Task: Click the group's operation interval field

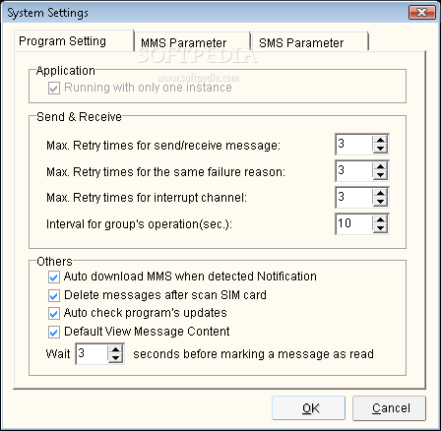Action: coord(354,224)
